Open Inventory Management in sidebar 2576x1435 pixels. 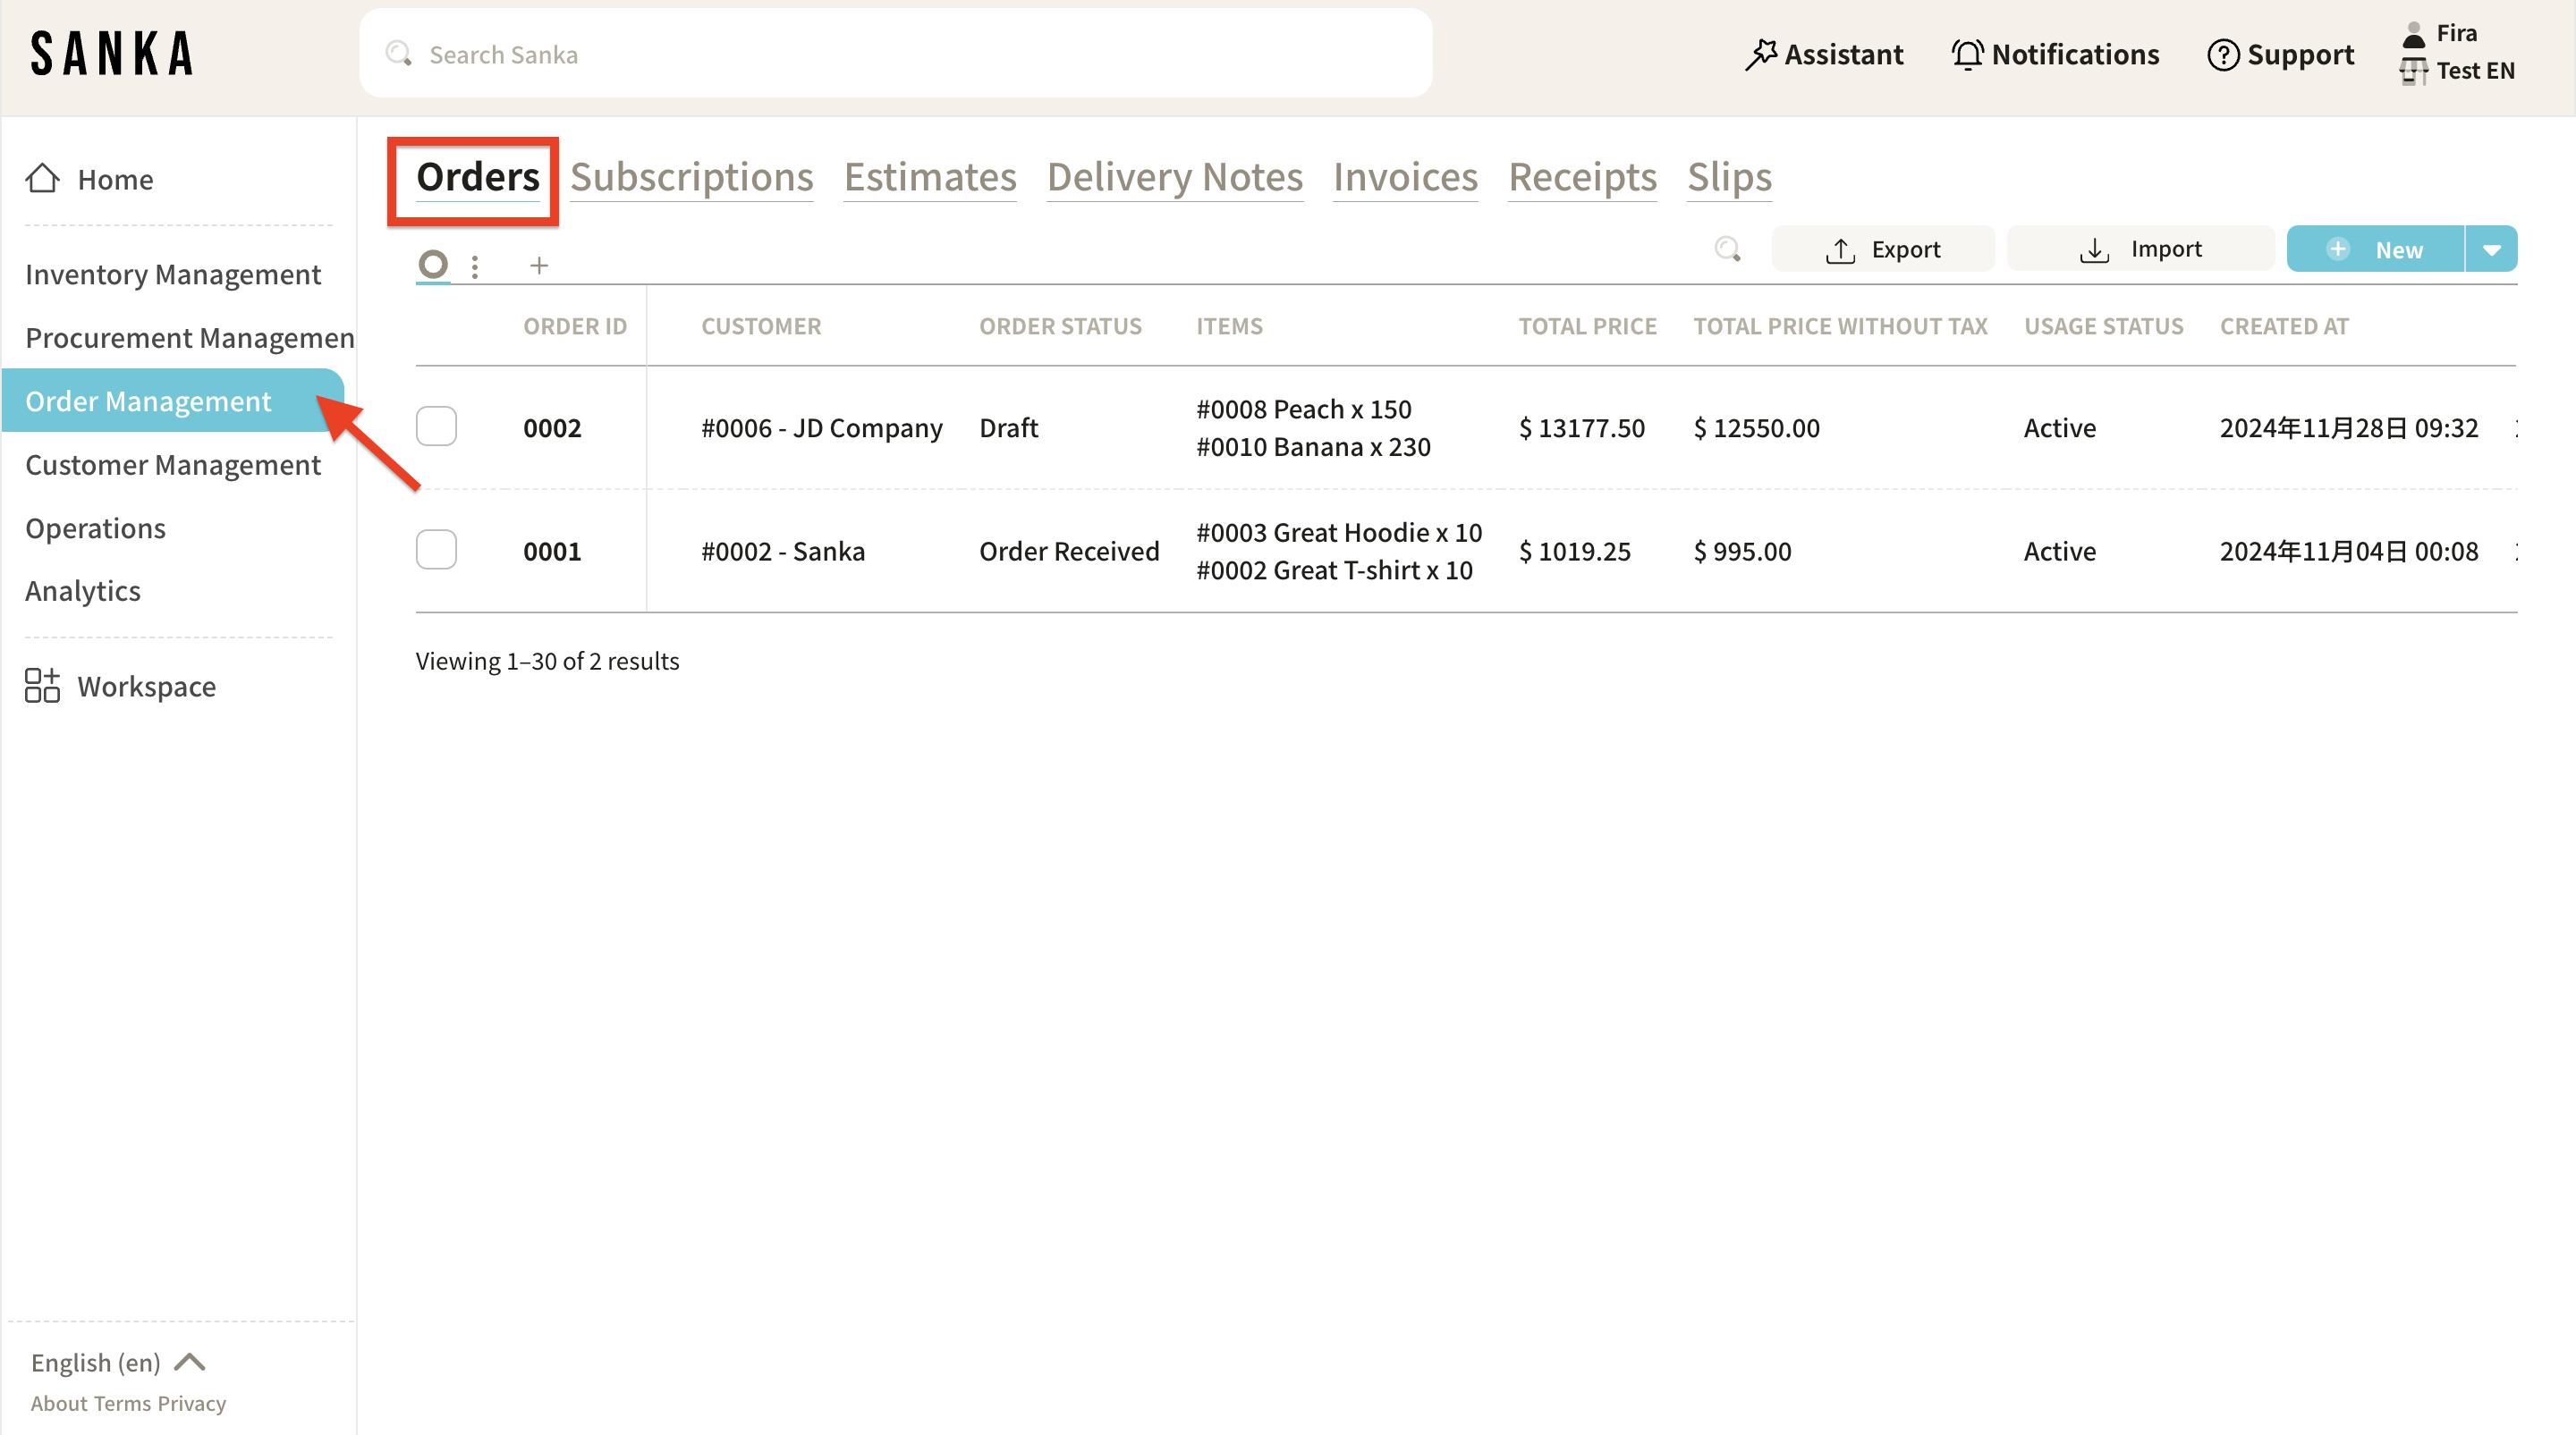pos(173,274)
